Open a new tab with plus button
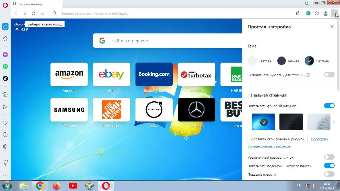Screen dimensions: 340x191 67,4
